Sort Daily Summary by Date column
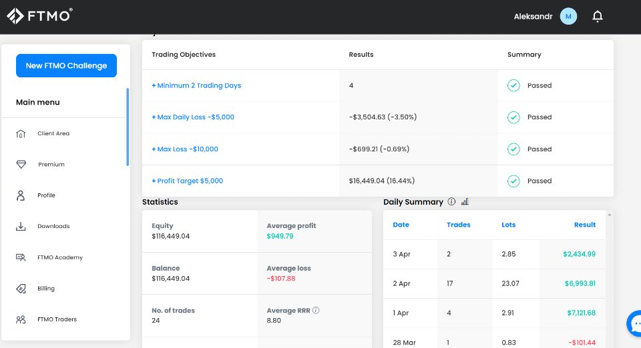This screenshot has height=348, width=641. tap(401, 225)
